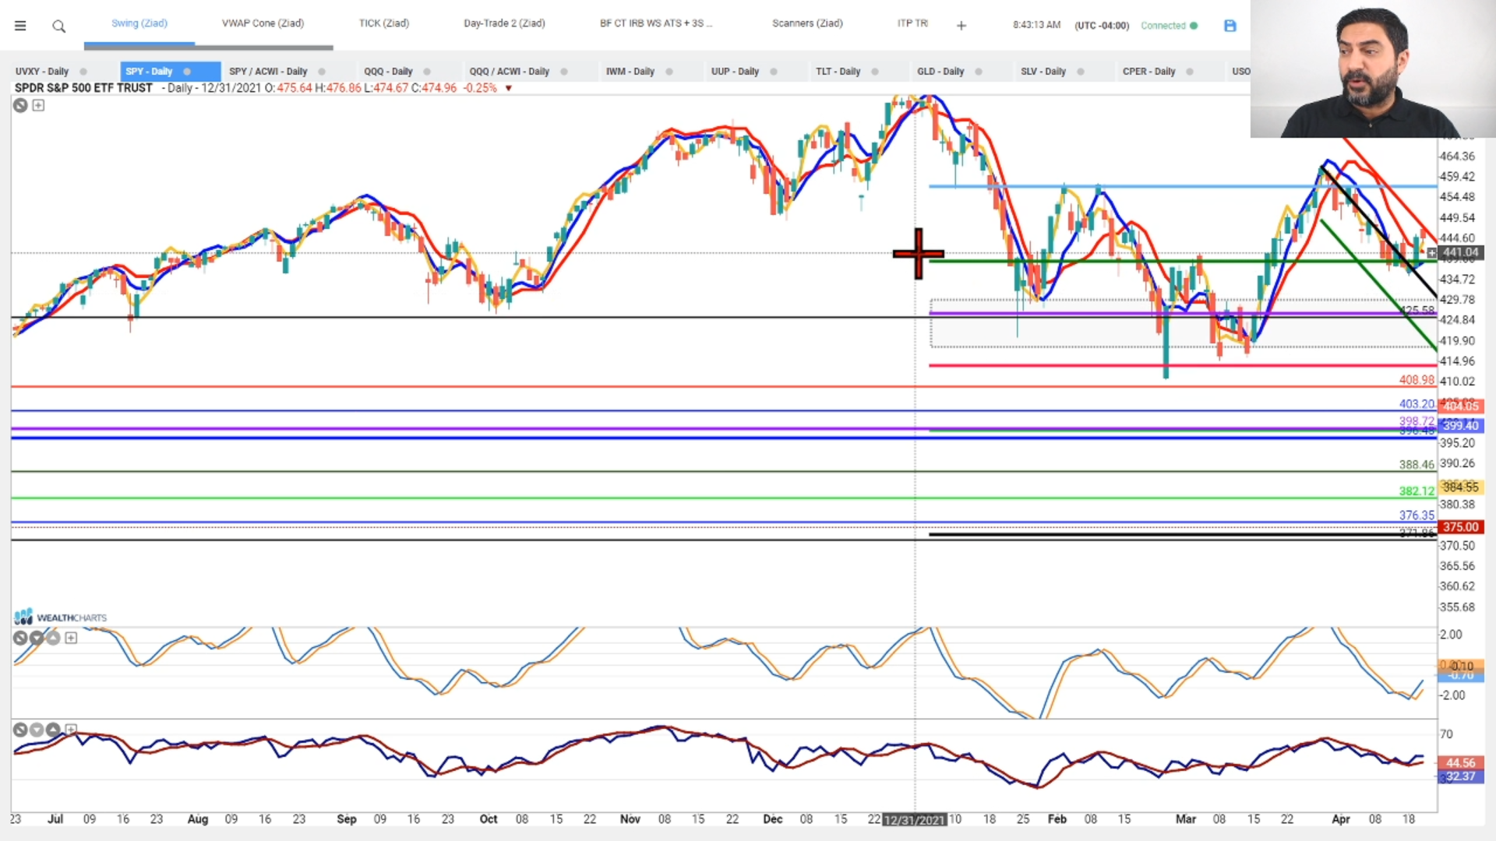1496x841 pixels.
Task: Click the 382.12 green level label
Action: [x=1417, y=491]
